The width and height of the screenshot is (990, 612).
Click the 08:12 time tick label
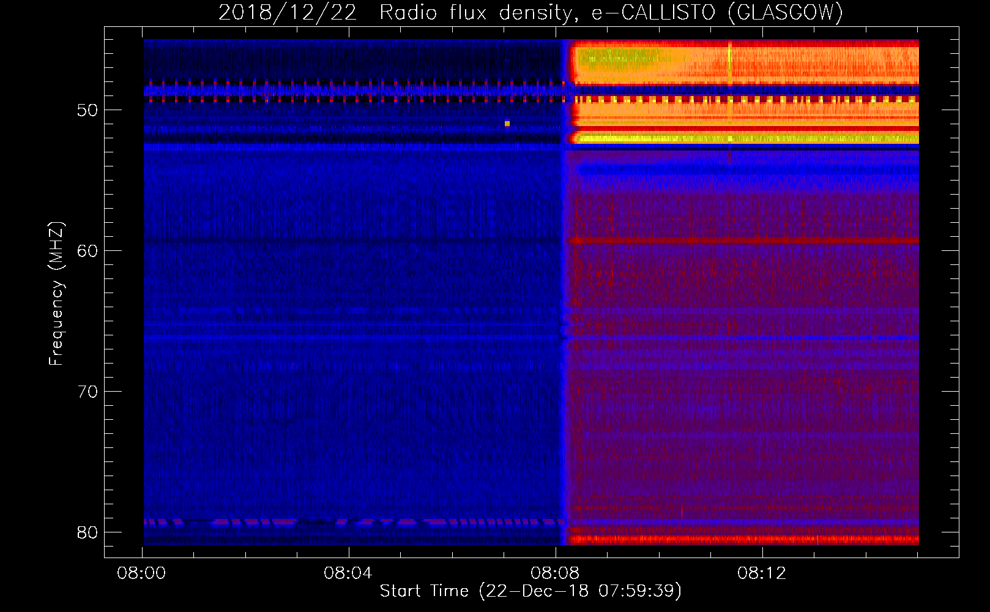click(x=762, y=573)
